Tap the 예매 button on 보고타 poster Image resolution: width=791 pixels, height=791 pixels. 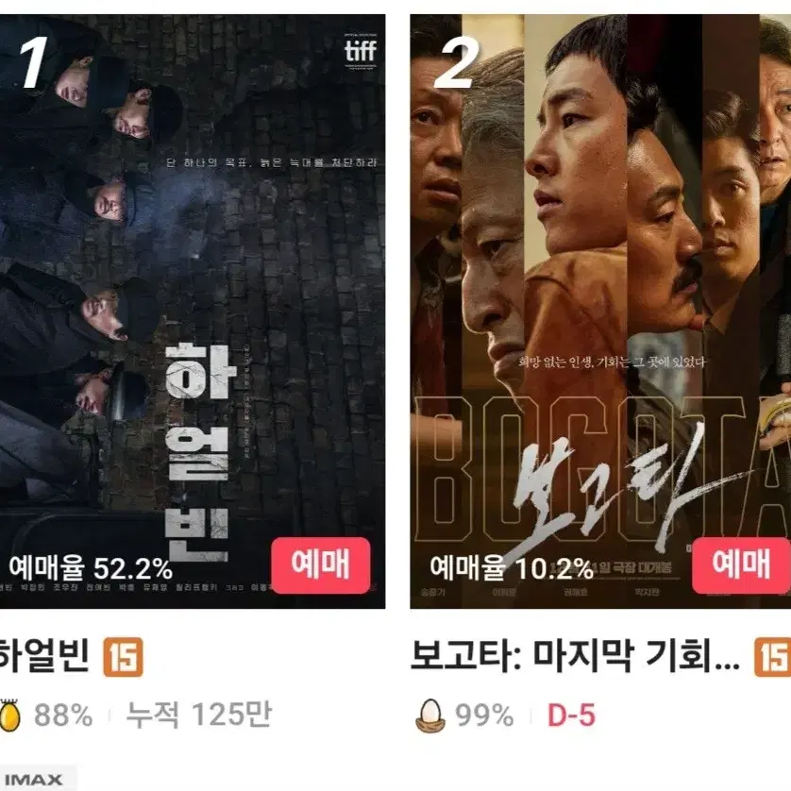coord(741,565)
